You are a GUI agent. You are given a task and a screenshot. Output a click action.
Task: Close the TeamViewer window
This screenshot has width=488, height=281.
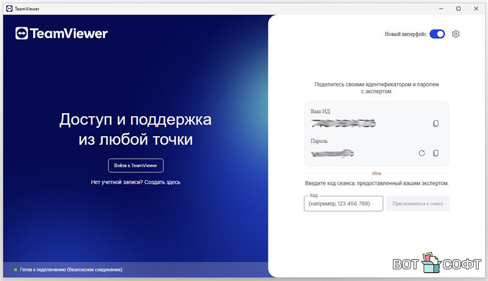click(x=476, y=9)
